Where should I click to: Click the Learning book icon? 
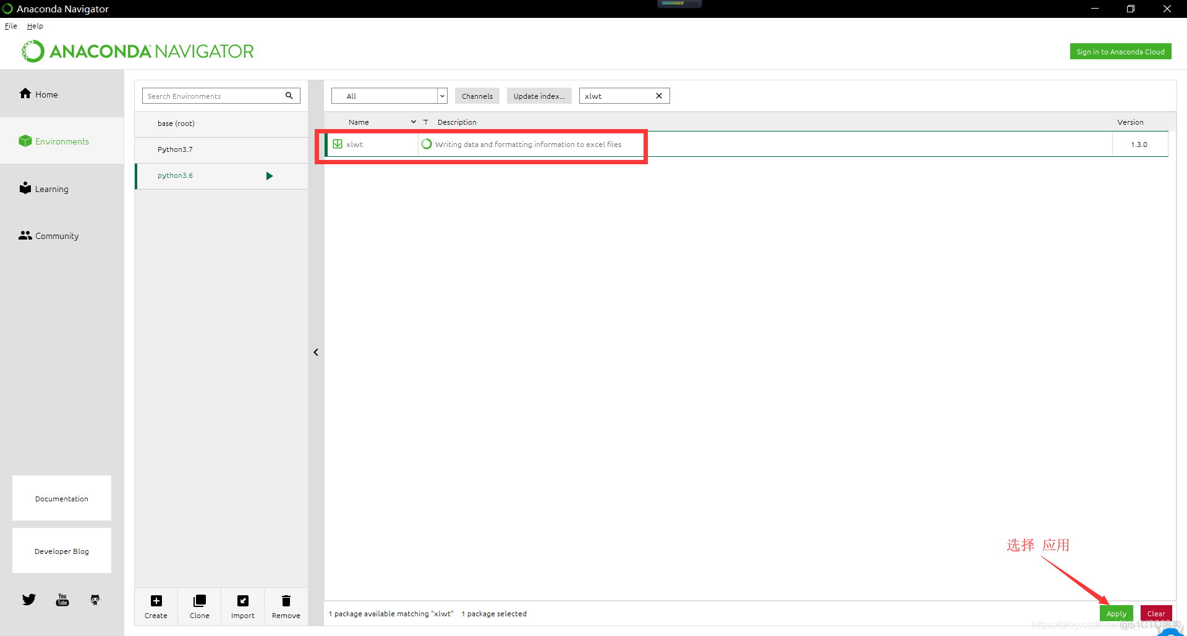click(25, 188)
